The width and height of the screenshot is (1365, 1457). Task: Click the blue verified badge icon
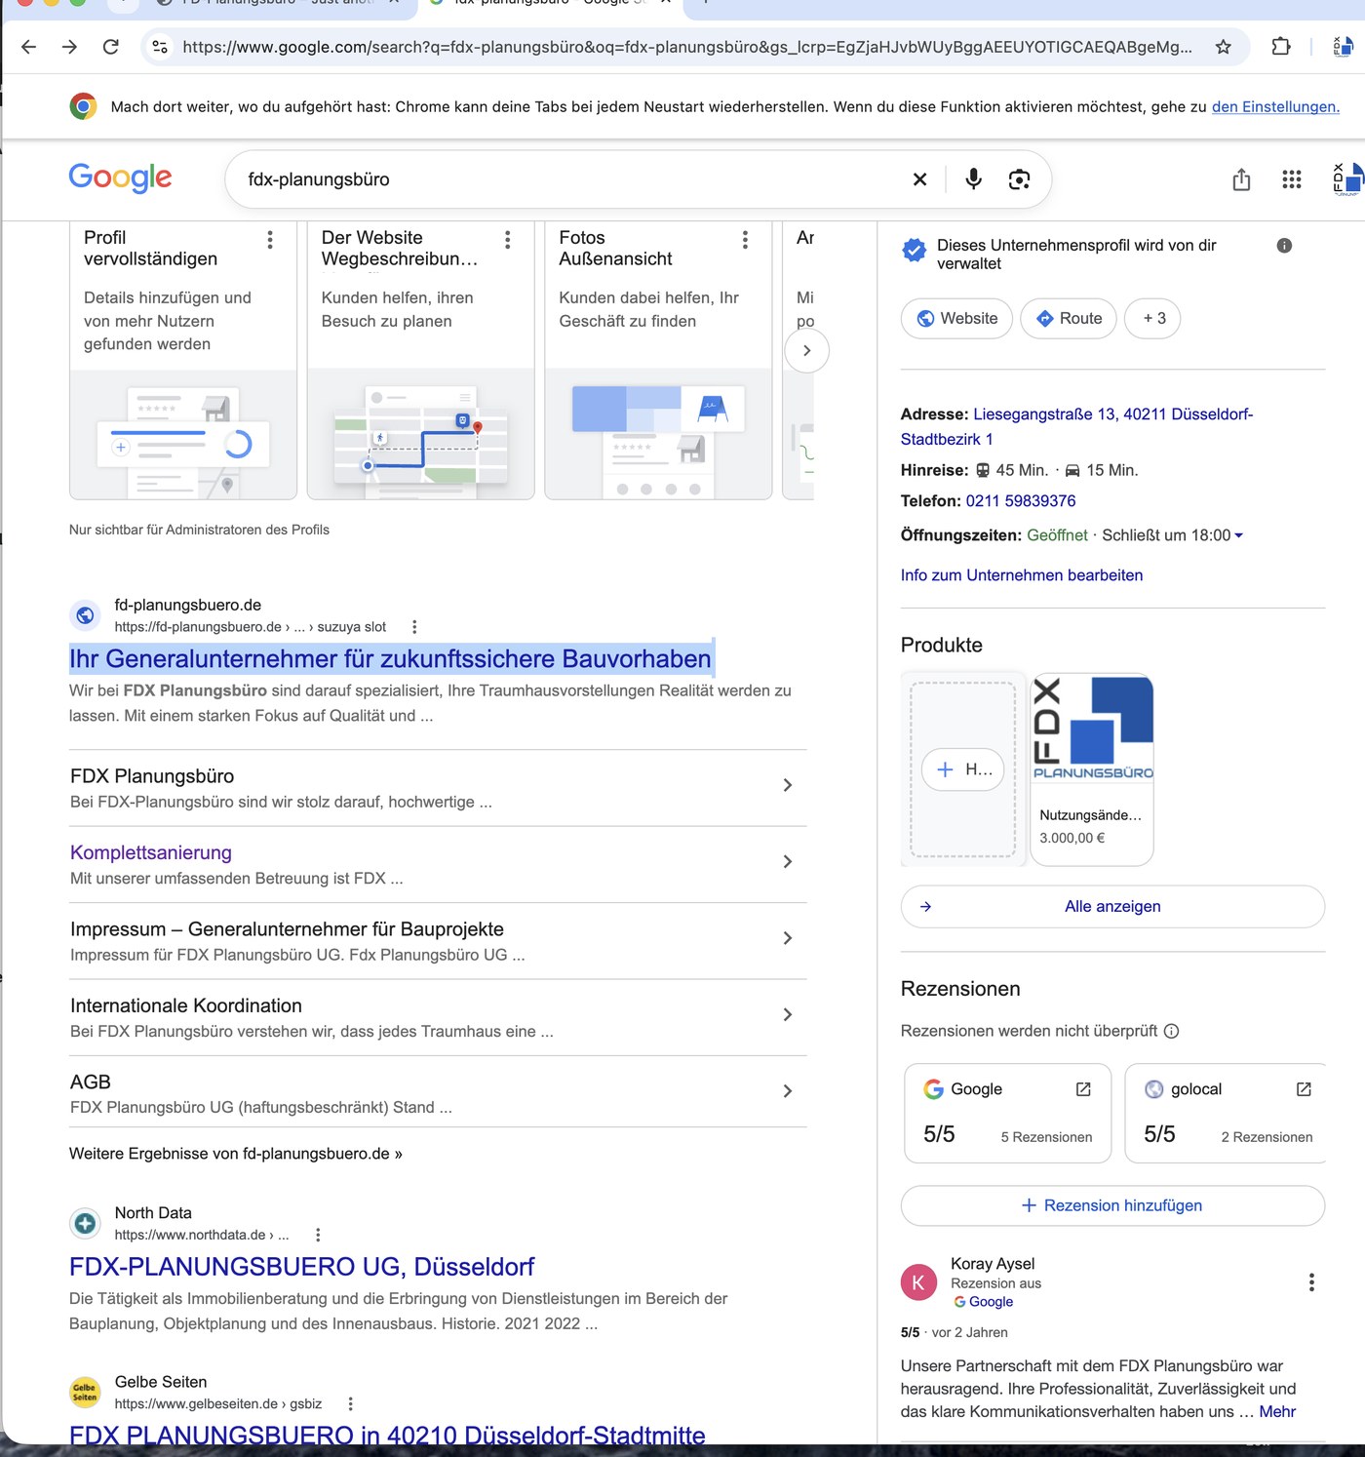915,251
